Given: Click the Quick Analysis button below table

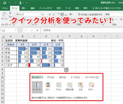Looking at the screenshot, I should click(x=66, y=70).
